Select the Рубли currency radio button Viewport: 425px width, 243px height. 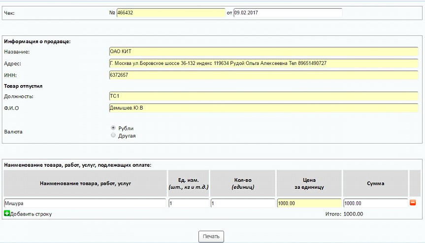pyautogui.click(x=114, y=128)
